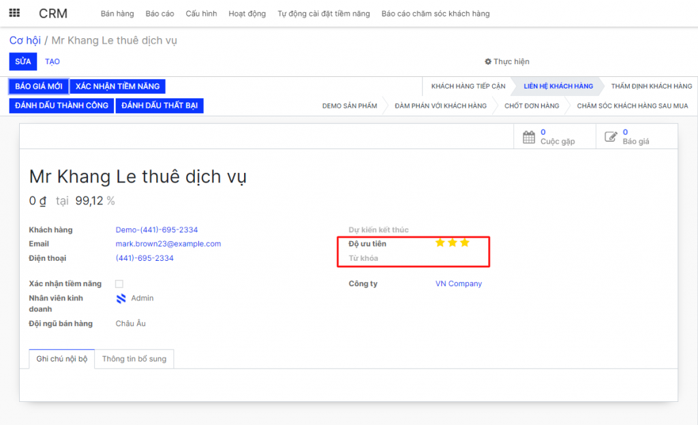Viewport: 698px width, 425px height.
Task: Switch to the Ghi chú nội bộ tab
Action: (62, 359)
